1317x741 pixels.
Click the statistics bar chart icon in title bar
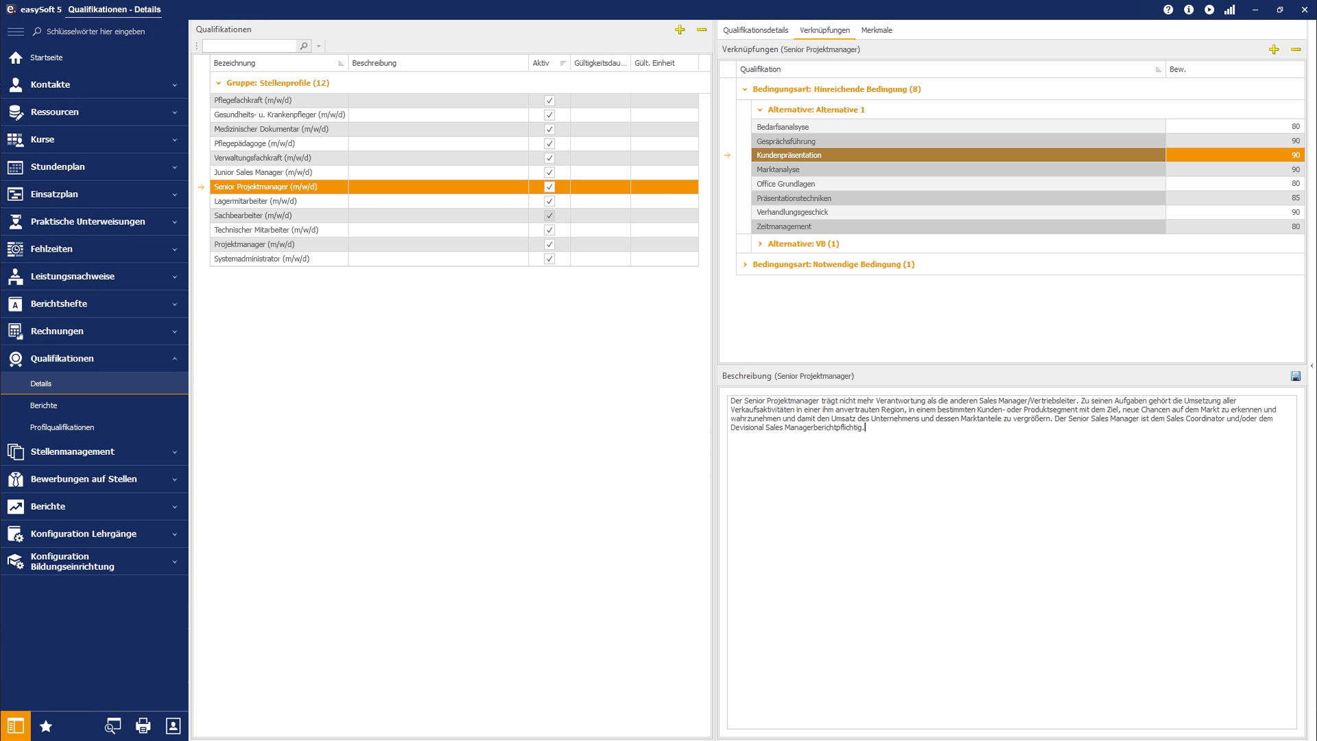coord(1230,10)
